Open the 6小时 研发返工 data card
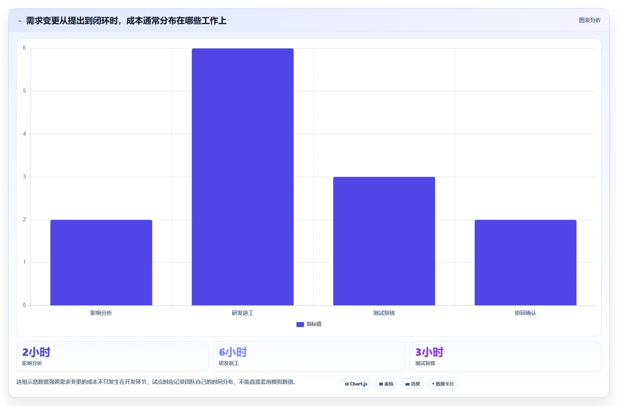Image resolution: width=618 pixels, height=406 pixels. pyautogui.click(x=309, y=356)
